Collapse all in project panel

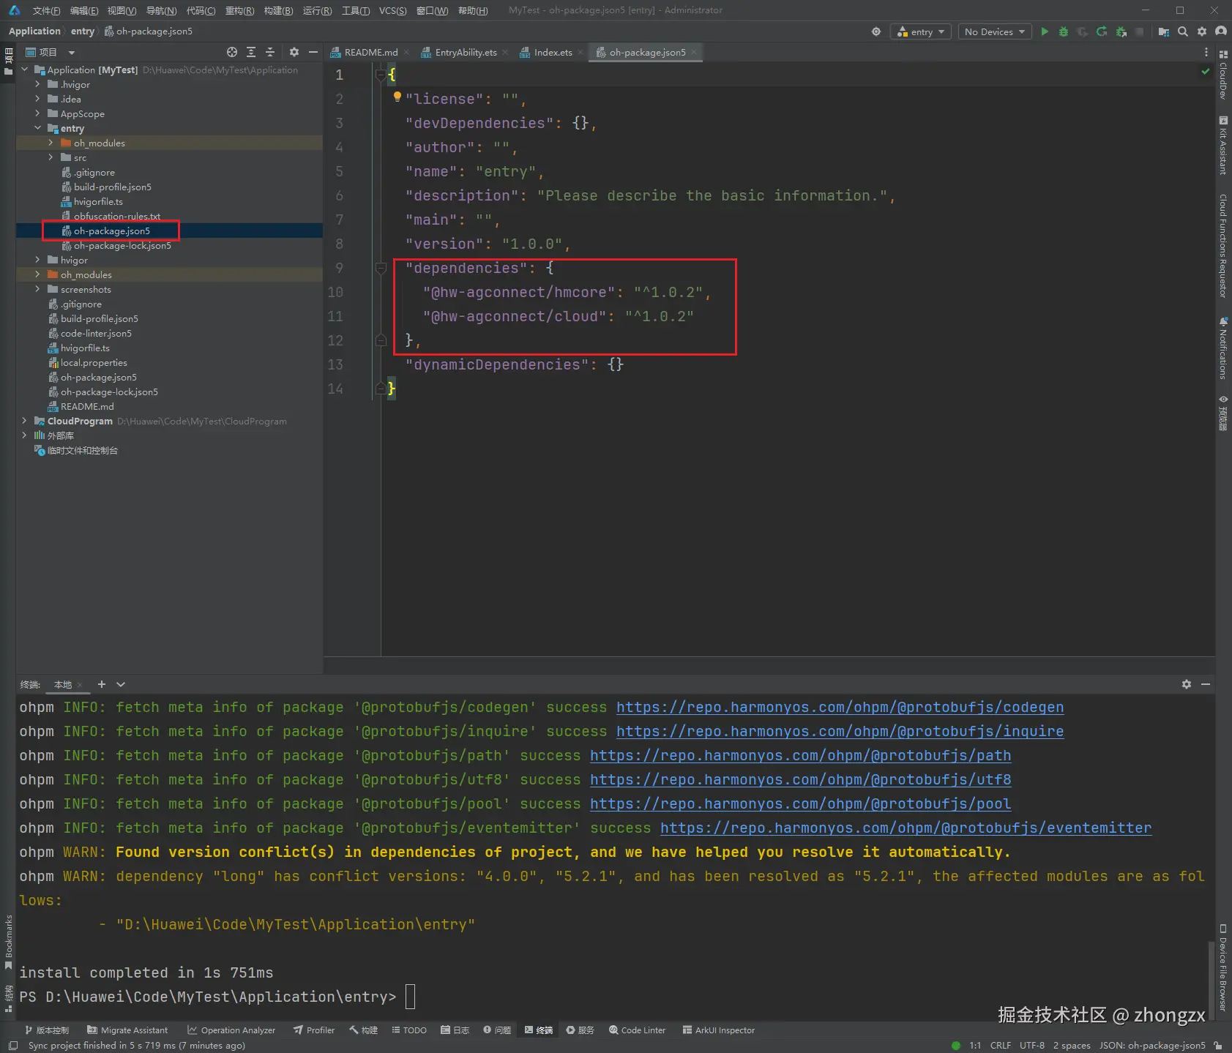(x=270, y=52)
